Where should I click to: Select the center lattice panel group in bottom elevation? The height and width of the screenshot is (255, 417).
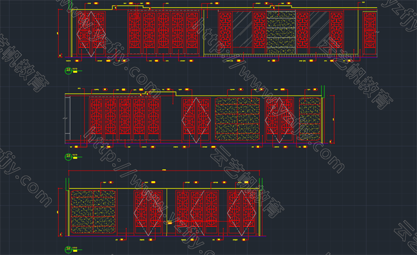[x=197, y=212]
